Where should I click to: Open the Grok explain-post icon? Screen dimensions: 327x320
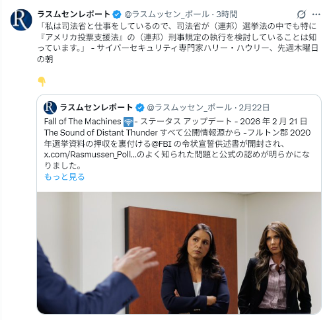[x=301, y=15]
